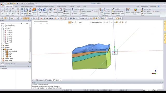Open the Style menu

[138, 6]
